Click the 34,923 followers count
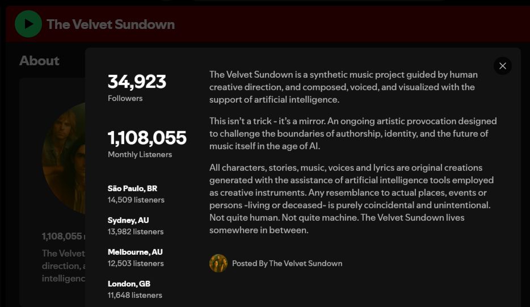Image resolution: width=530 pixels, height=307 pixels. click(x=137, y=82)
